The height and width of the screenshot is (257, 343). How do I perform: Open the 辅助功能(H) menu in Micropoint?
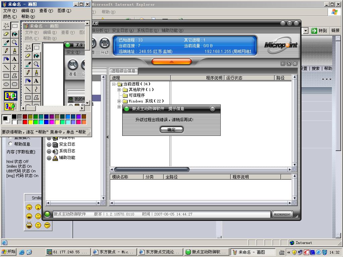[x=173, y=30]
